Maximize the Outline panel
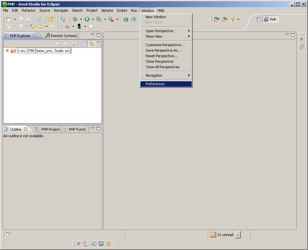Screen dimensions: 308x250 point(98,128)
